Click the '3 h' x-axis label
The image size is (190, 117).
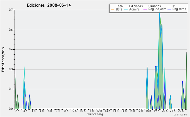click(25, 111)
